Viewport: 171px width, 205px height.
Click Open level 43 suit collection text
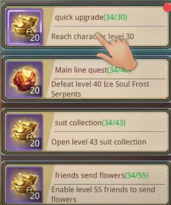tap(99, 142)
